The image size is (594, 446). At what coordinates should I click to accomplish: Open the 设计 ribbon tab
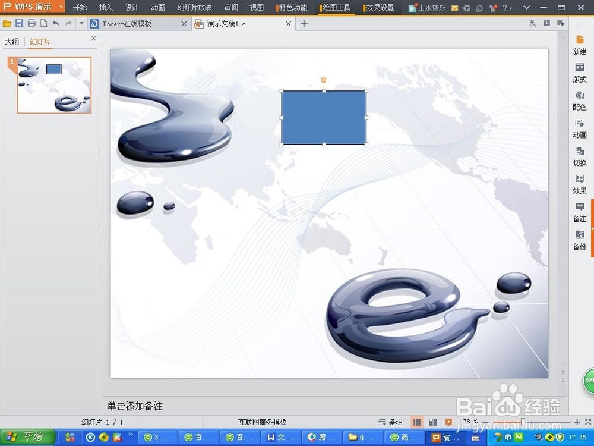132,7
